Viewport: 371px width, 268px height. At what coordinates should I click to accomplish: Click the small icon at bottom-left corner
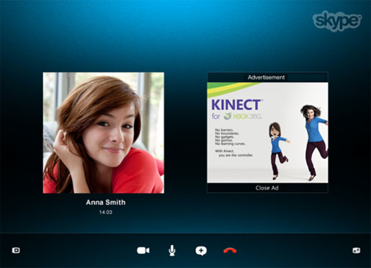click(16, 251)
